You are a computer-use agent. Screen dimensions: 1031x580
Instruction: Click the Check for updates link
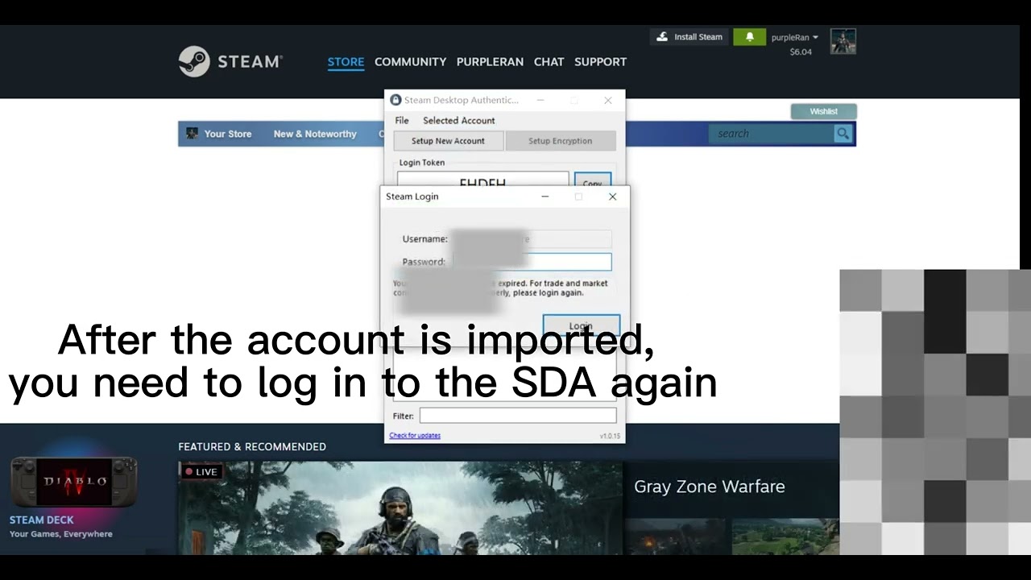point(415,436)
